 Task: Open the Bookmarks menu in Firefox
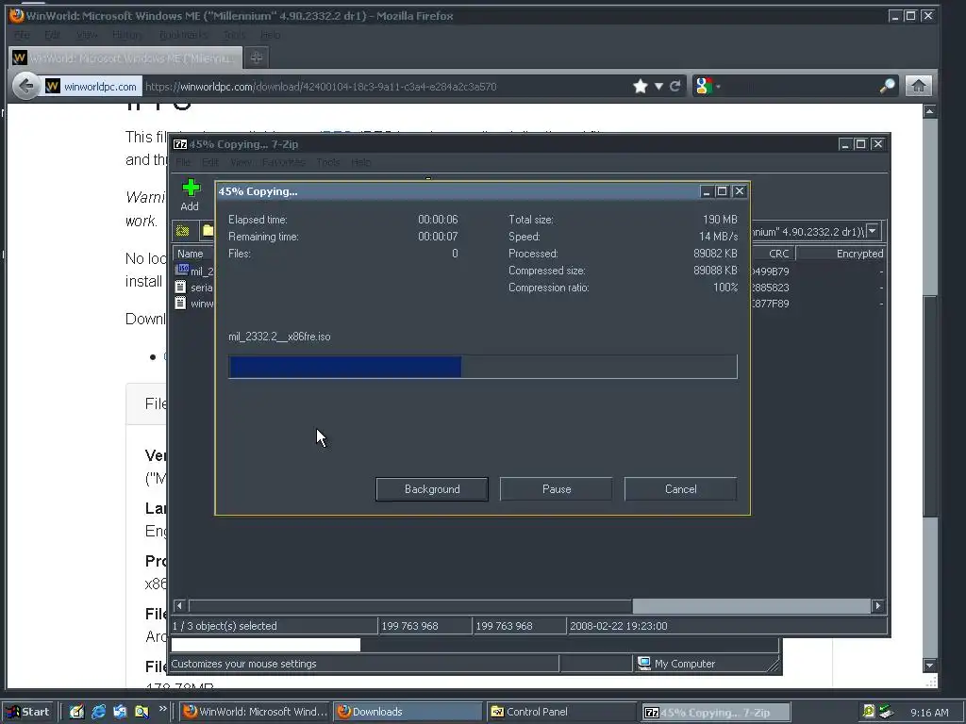tap(183, 35)
